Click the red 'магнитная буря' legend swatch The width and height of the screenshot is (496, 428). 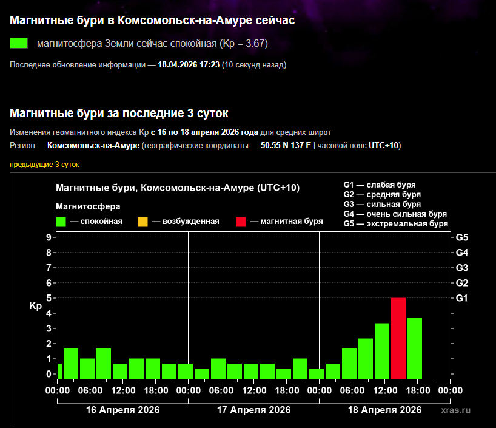click(x=241, y=222)
